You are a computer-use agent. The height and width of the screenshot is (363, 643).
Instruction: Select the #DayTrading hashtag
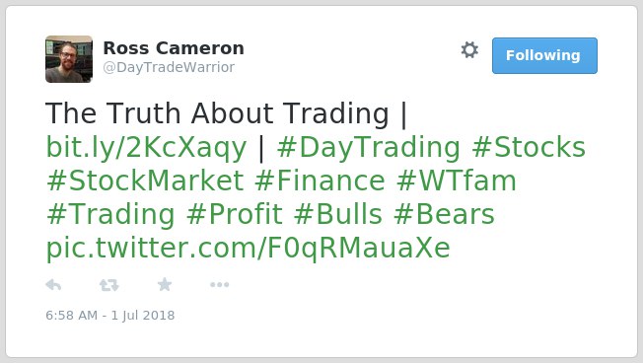coord(369,148)
